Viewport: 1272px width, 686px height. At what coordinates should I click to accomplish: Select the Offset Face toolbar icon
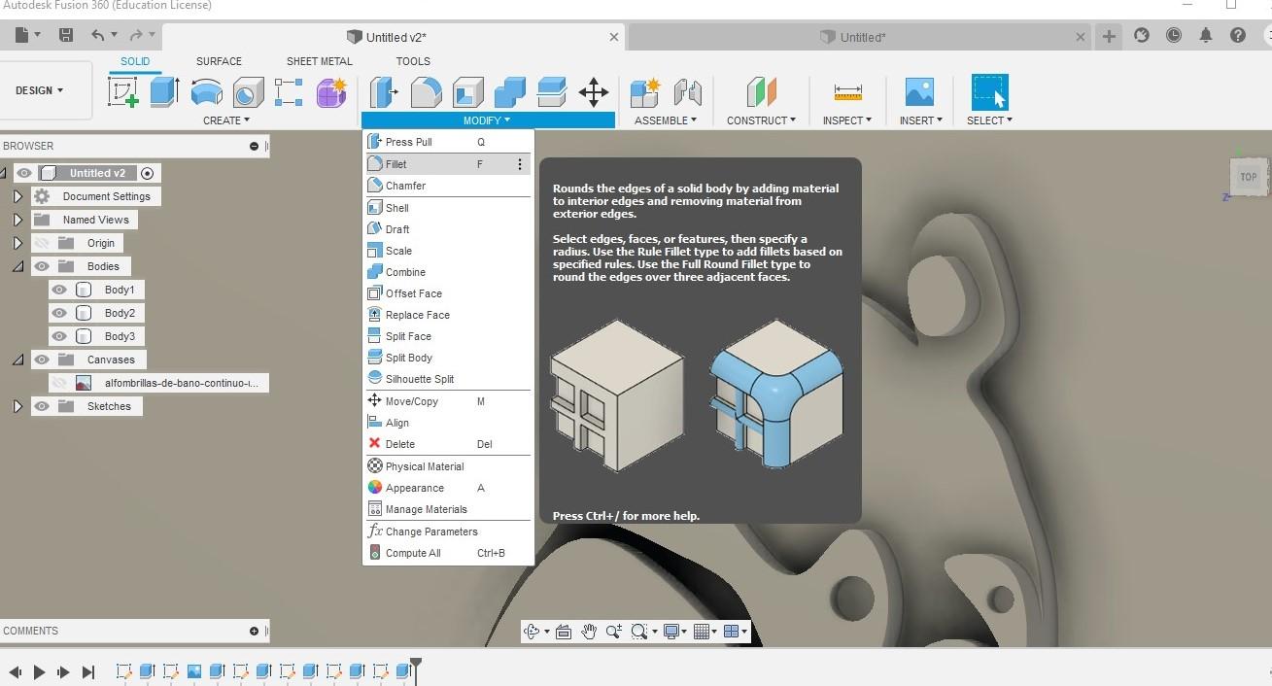click(552, 92)
